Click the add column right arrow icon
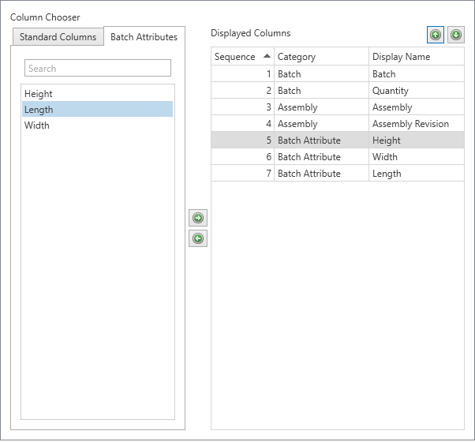Screen dimensions: 475x442 [198, 218]
